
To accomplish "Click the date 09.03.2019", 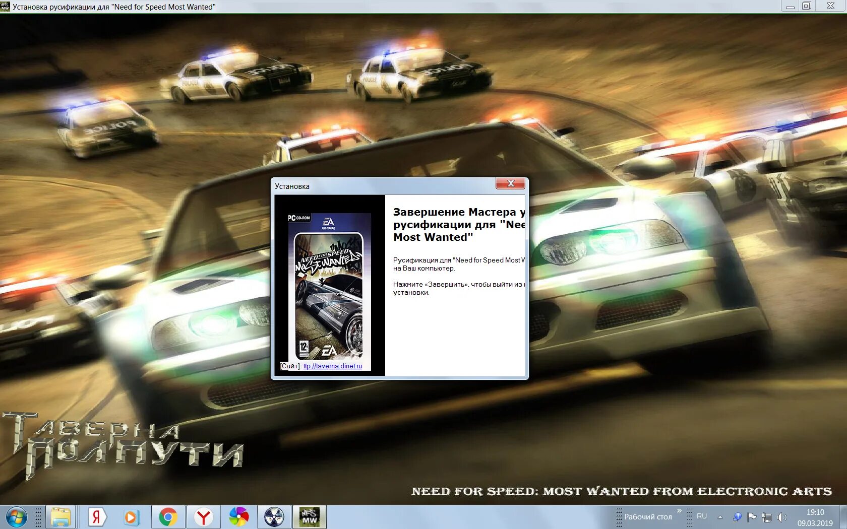I will (815, 523).
